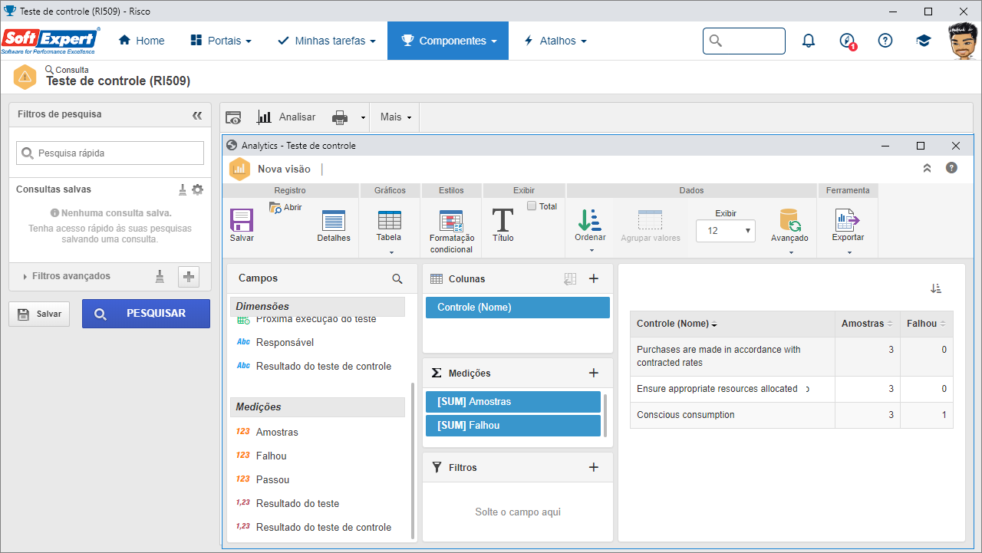Open the user avatar profile
This screenshot has width=982, height=553.
pos(963,41)
